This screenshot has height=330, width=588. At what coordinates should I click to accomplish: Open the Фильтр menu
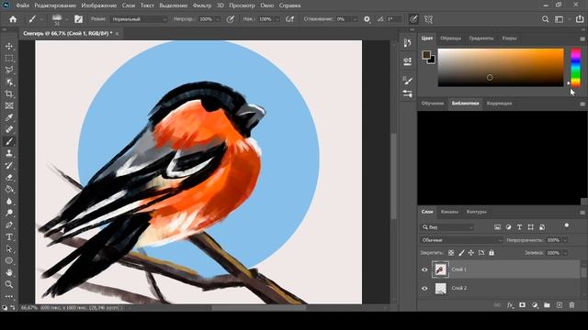pyautogui.click(x=202, y=5)
